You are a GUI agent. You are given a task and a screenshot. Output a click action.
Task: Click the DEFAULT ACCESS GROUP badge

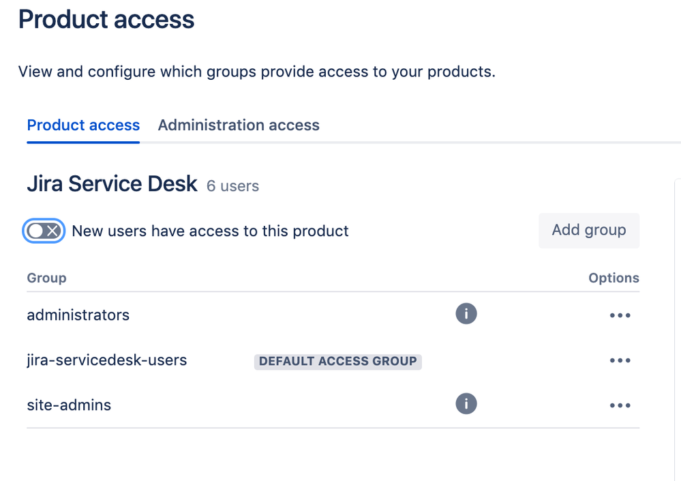(x=338, y=361)
